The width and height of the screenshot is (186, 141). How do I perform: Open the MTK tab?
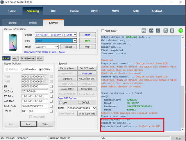[x=136, y=11]
